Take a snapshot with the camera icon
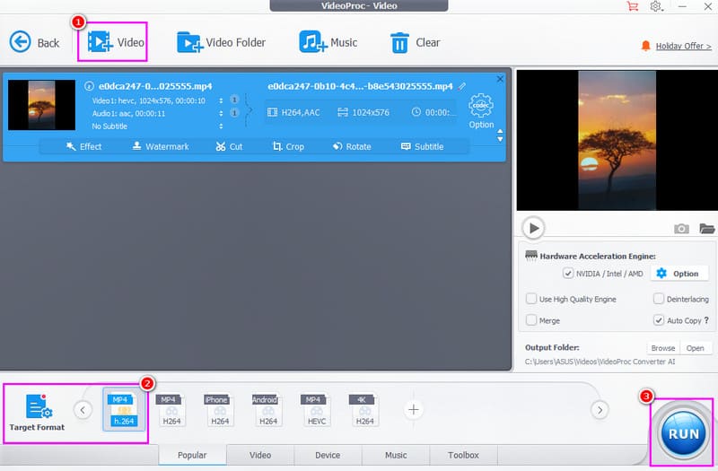This screenshot has width=718, height=471. coord(681,229)
